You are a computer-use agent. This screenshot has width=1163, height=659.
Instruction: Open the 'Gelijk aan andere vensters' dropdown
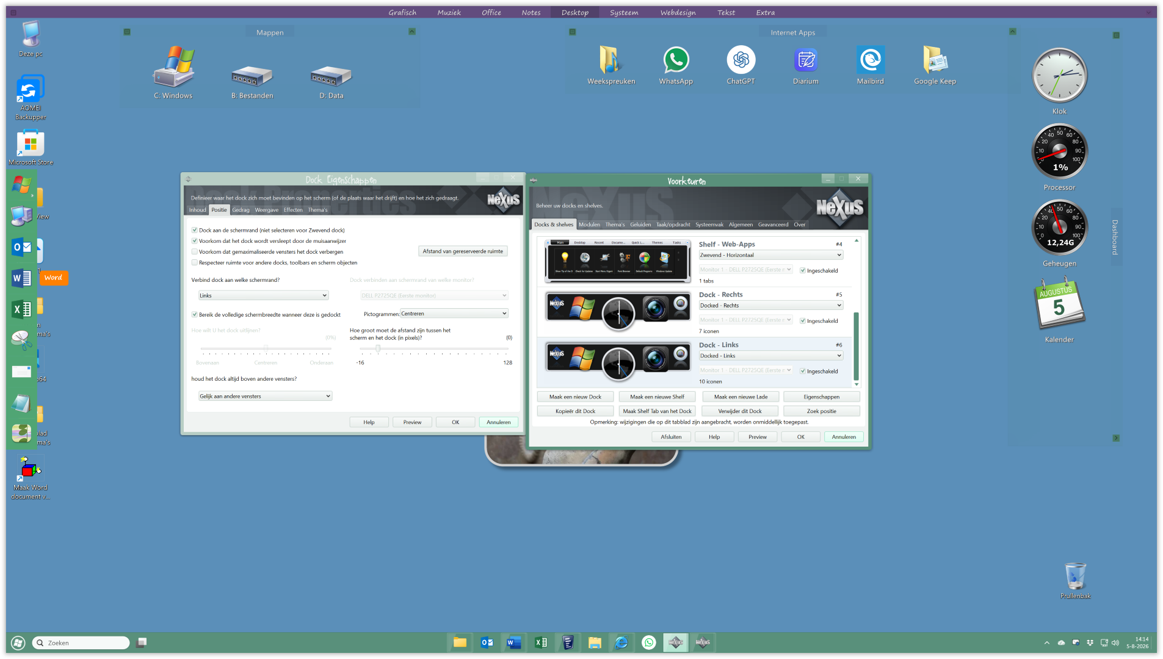[x=265, y=397]
